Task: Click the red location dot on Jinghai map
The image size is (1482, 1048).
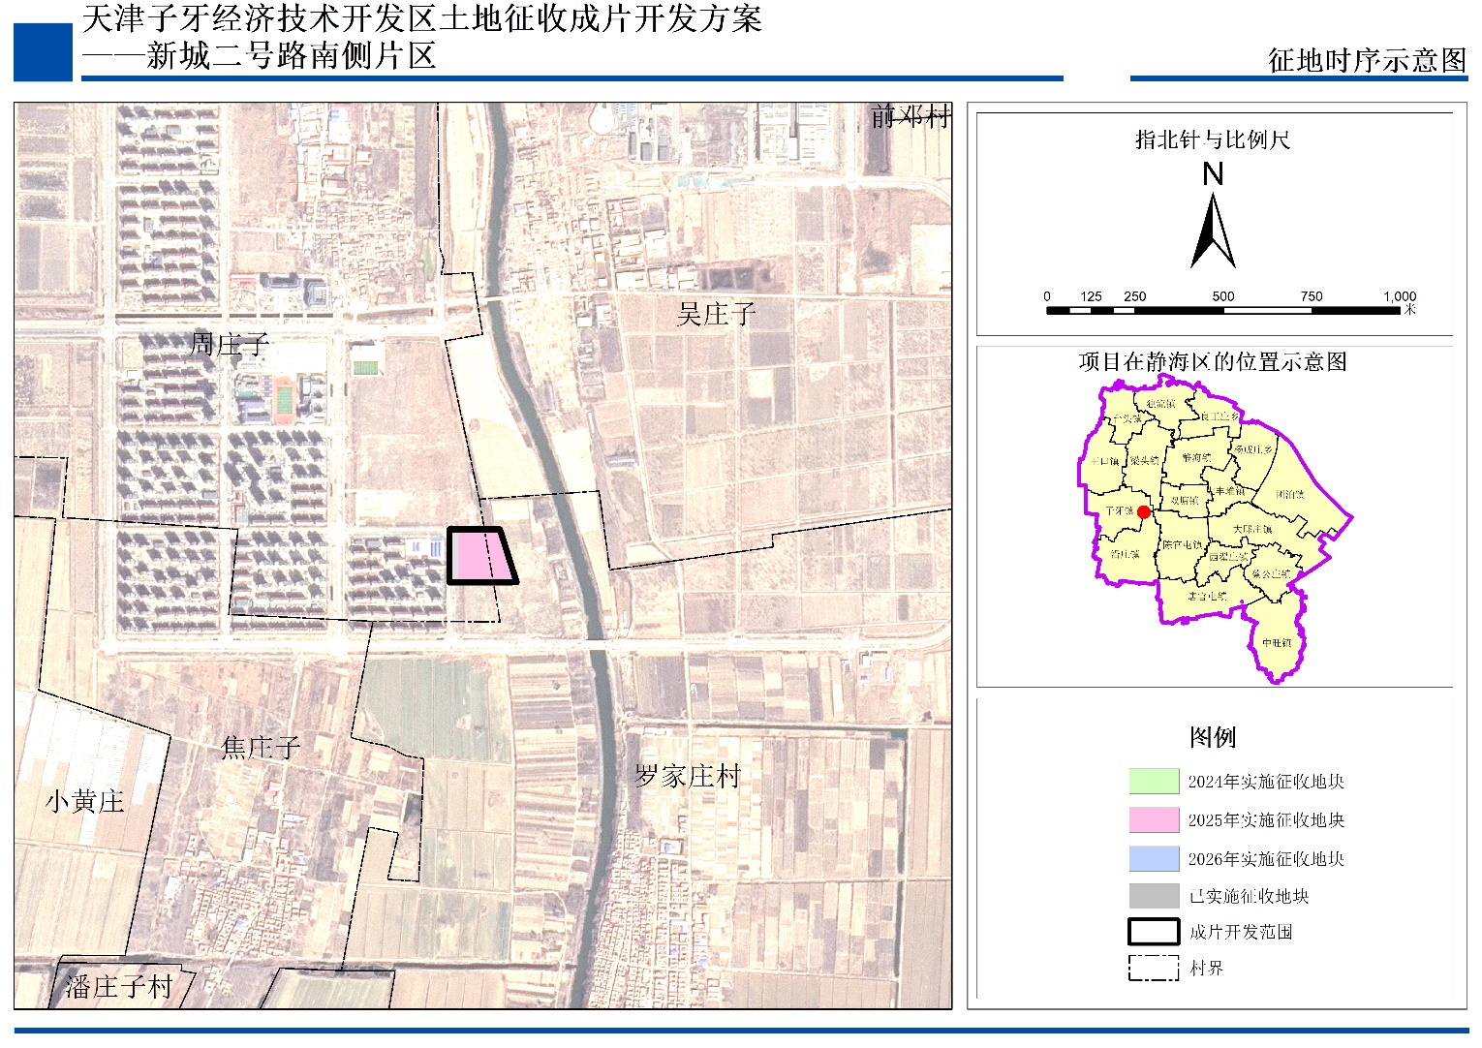Action: (1144, 511)
